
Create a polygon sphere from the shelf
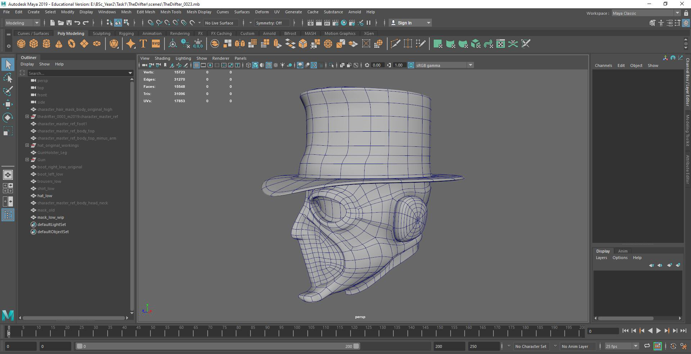tap(21, 44)
